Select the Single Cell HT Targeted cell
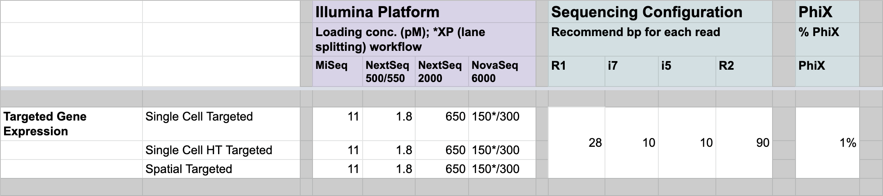883x196 pixels. click(x=221, y=150)
